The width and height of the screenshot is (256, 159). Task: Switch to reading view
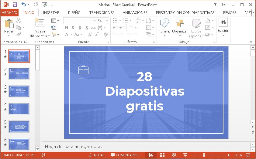[174, 155]
